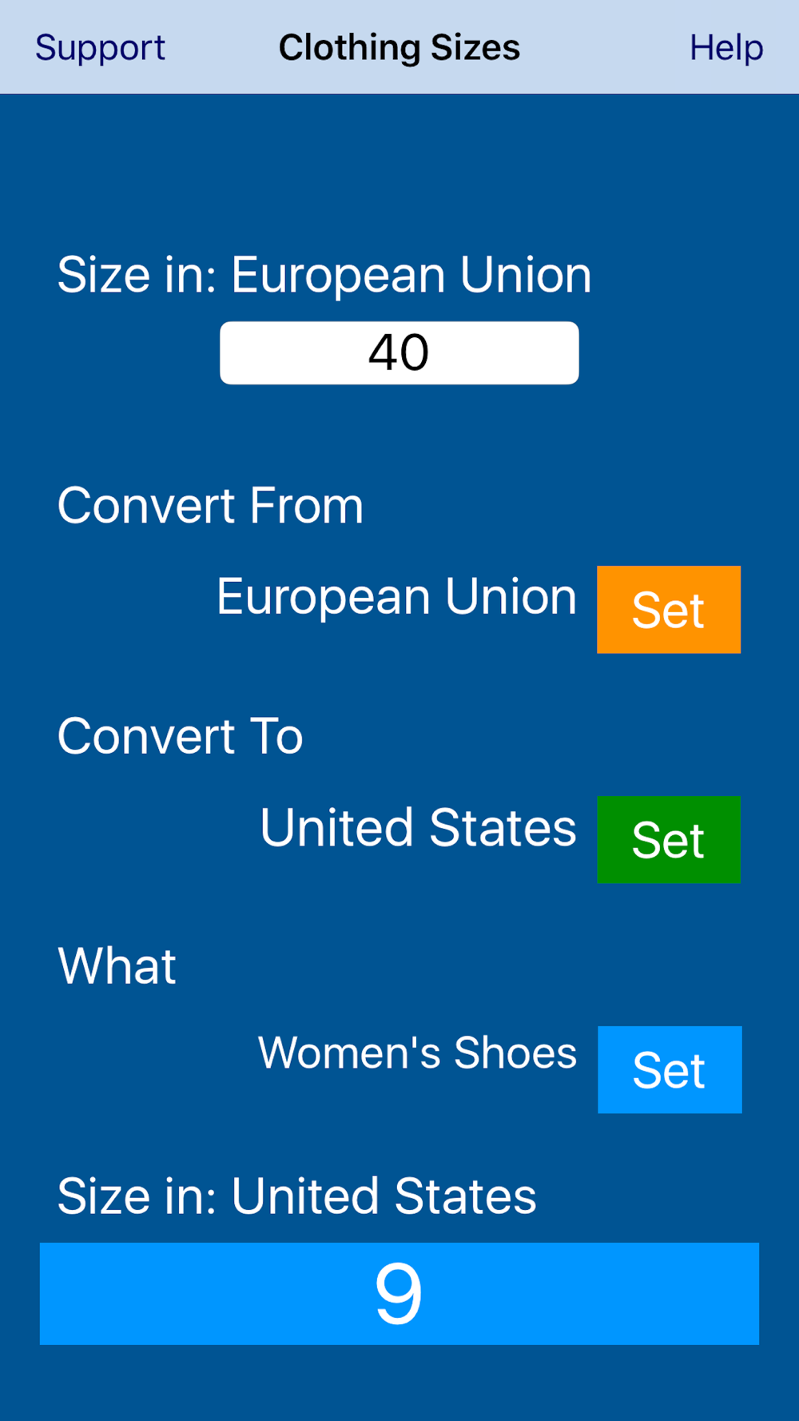Open the Help screen
This screenshot has width=799, height=1421.
pos(726,48)
